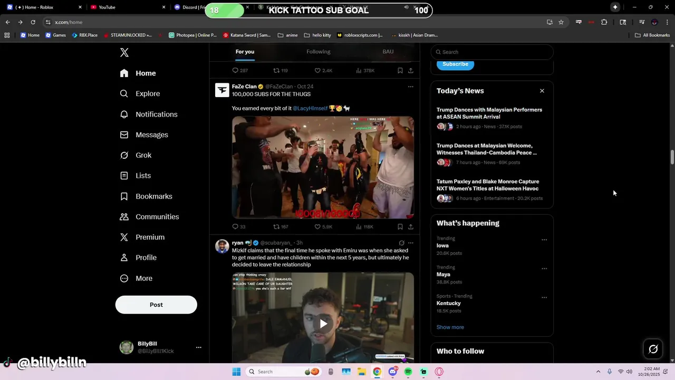Screen dimensions: 675x380
Task: Open Home in X sidebar
Action: click(x=138, y=73)
